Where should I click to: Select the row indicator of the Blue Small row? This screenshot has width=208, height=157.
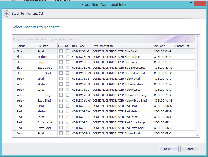point(14,51)
